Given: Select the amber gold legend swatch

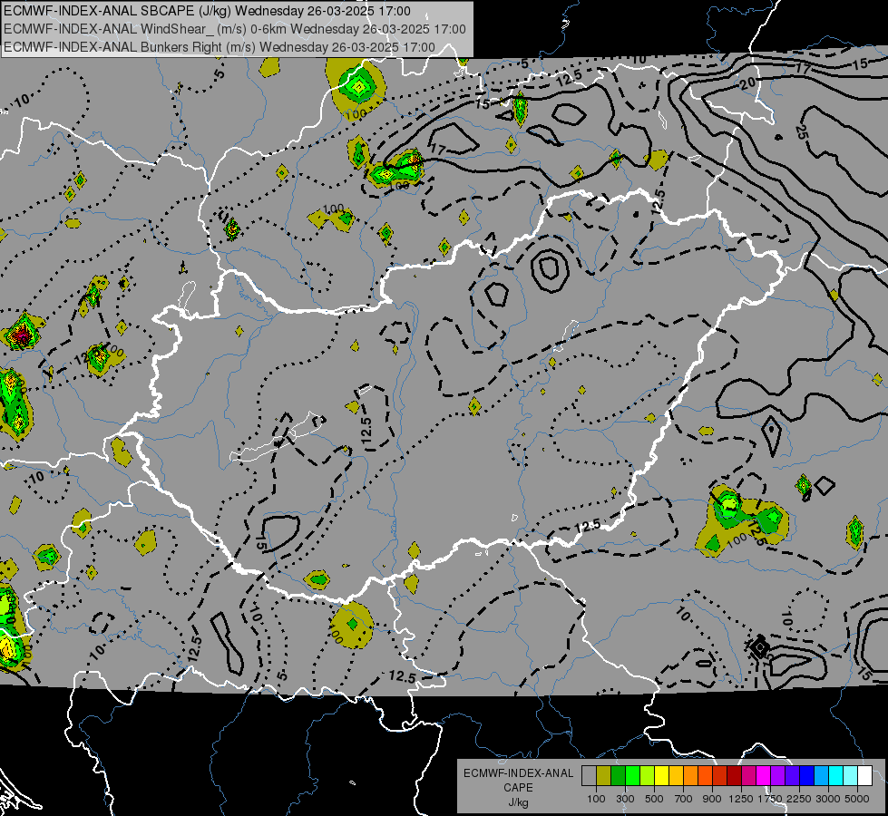Looking at the screenshot, I should pos(676,776).
